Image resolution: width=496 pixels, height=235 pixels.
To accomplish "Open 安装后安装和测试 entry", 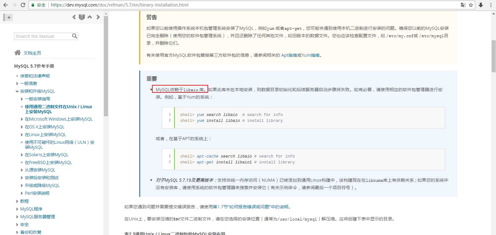I will (42, 178).
